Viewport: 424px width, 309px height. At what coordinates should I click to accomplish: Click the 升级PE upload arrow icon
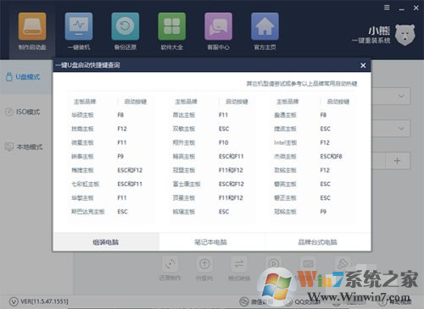[204, 264]
